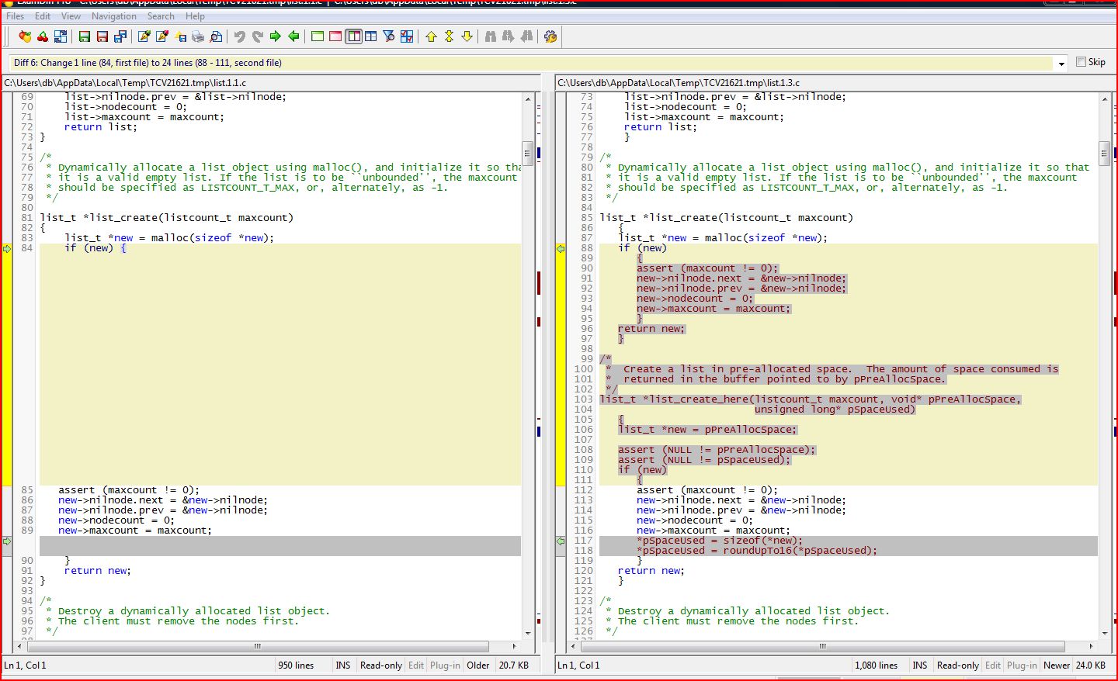
Task: Toggle Read-only in left pane status bar
Action: tap(381, 665)
